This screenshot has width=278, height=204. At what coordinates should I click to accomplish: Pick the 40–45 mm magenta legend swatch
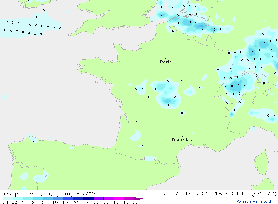click(x=119, y=198)
